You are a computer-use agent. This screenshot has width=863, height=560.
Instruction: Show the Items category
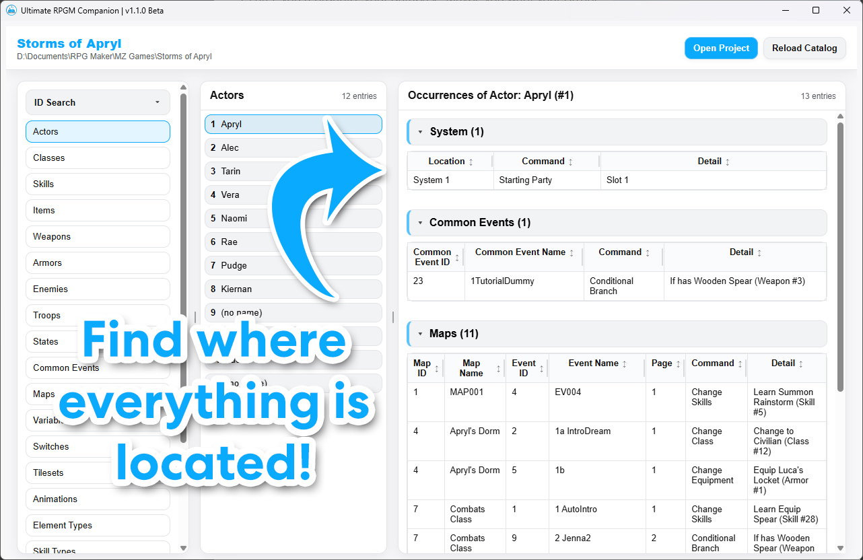pyautogui.click(x=98, y=211)
